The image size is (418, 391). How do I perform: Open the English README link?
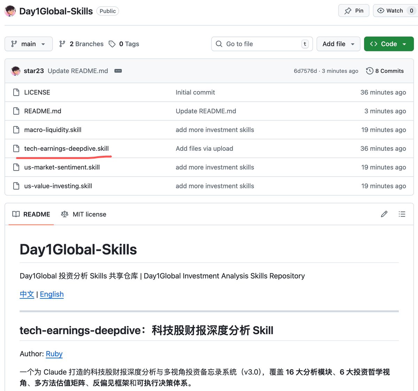pyautogui.click(x=52, y=294)
